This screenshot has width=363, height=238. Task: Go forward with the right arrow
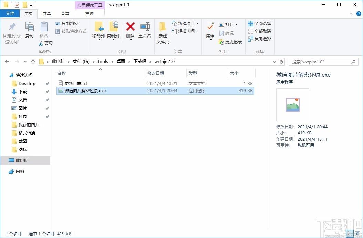pos(17,62)
